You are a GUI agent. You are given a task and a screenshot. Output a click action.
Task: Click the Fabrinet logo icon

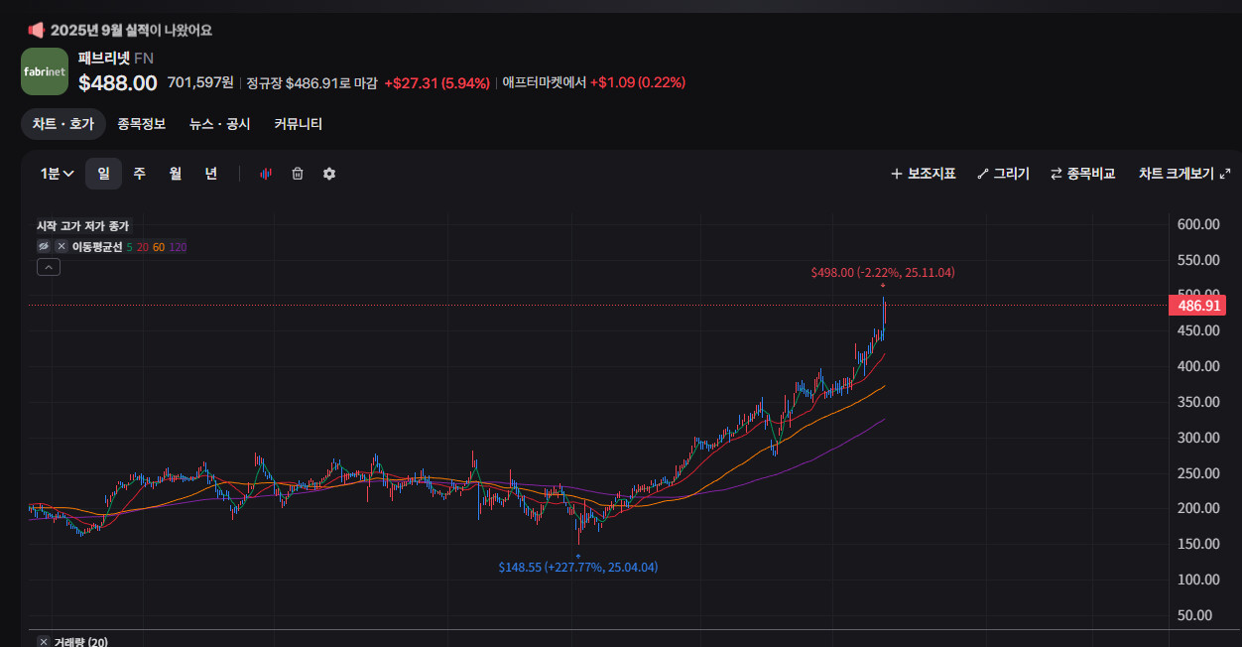45,71
